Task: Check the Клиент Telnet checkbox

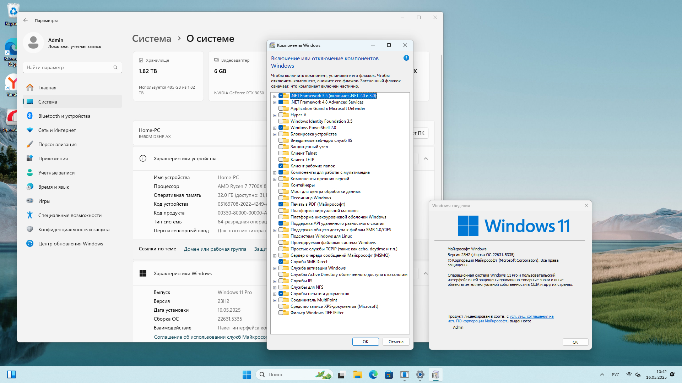Action: [x=281, y=153]
